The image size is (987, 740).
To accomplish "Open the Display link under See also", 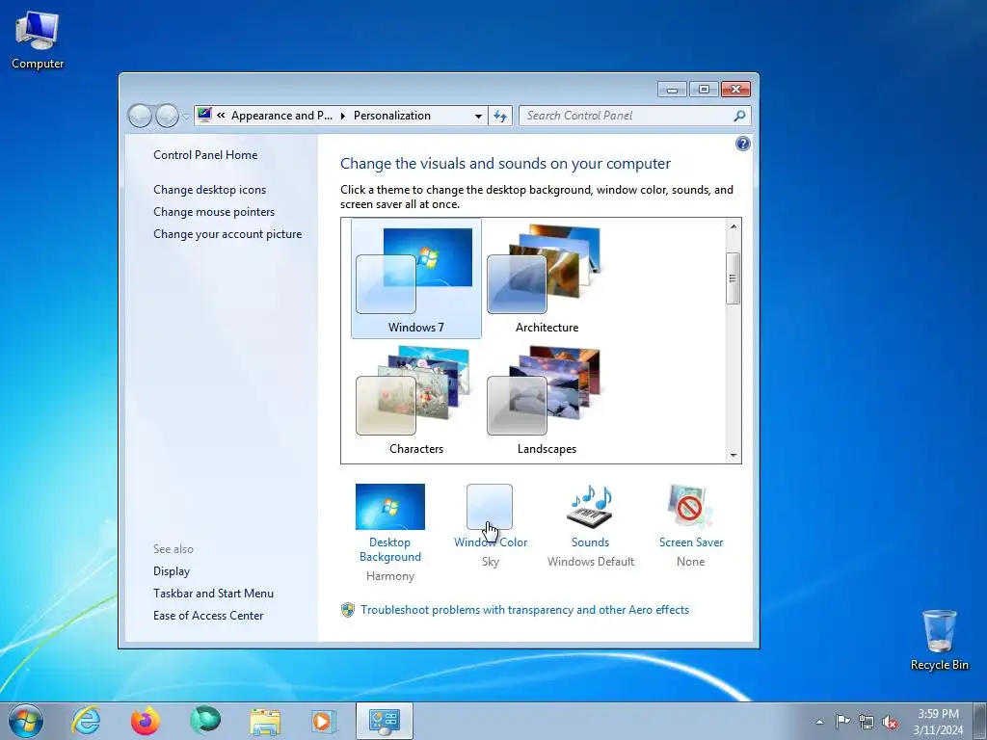I will (172, 571).
